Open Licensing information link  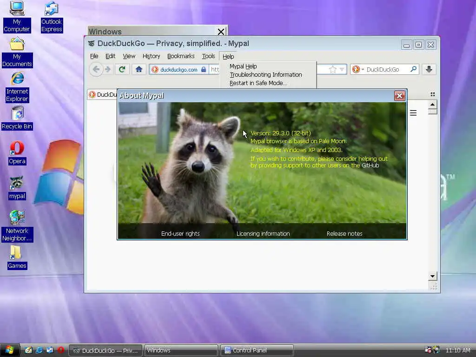(x=263, y=233)
